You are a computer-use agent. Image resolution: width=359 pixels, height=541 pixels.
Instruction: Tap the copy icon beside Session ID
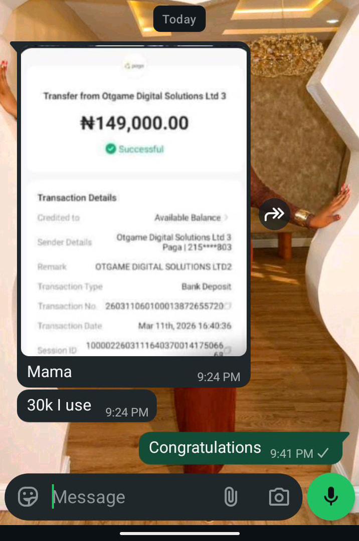click(x=227, y=351)
